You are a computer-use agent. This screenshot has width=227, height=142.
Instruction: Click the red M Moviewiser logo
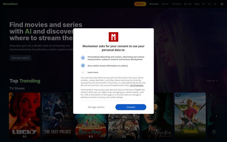pos(113,37)
